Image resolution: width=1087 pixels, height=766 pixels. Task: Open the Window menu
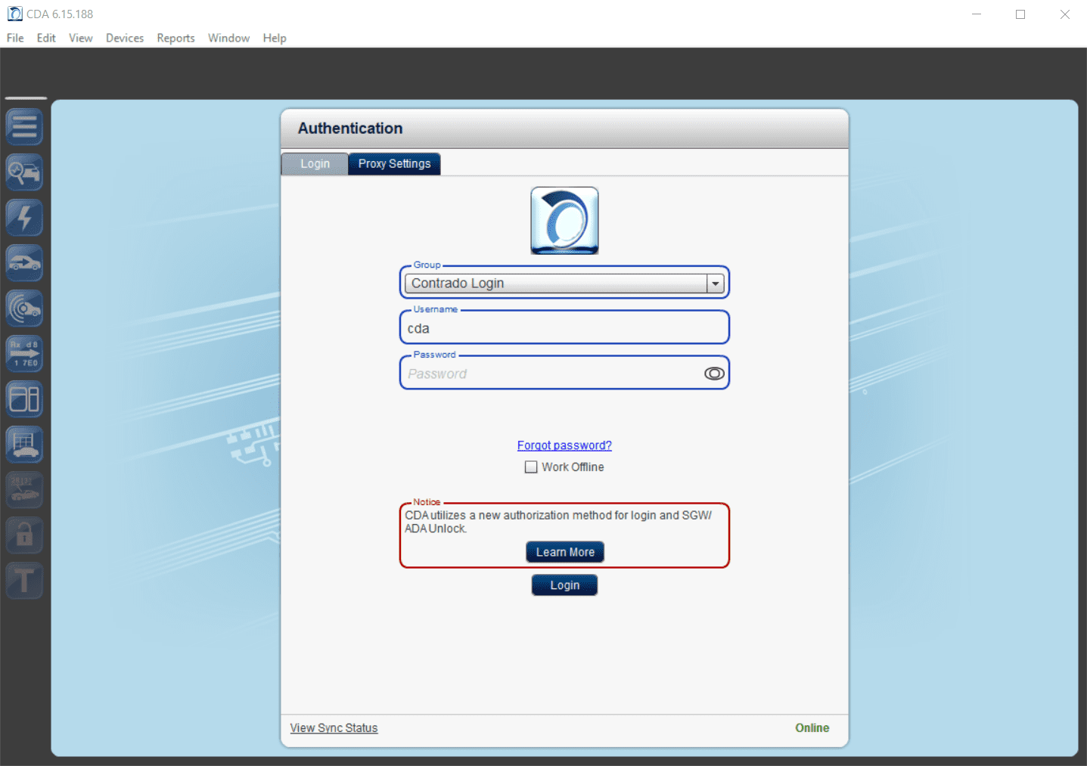tap(228, 38)
